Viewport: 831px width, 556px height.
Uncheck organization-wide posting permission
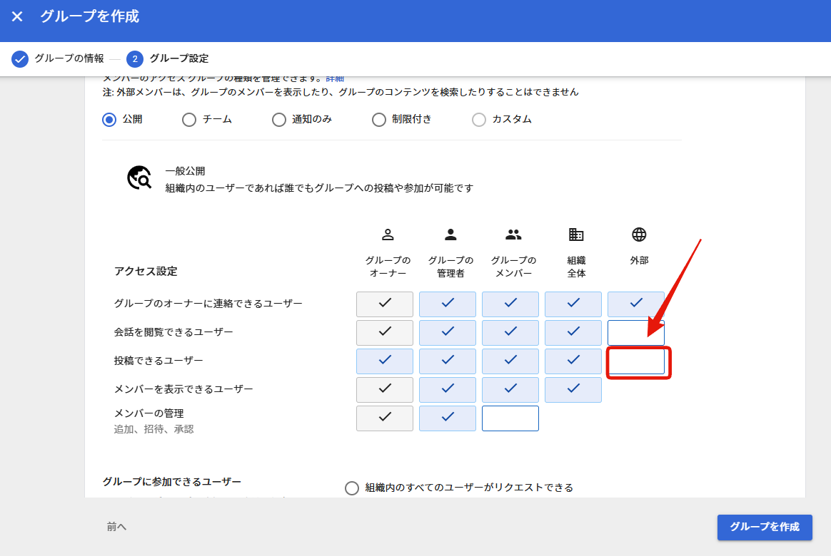573,361
